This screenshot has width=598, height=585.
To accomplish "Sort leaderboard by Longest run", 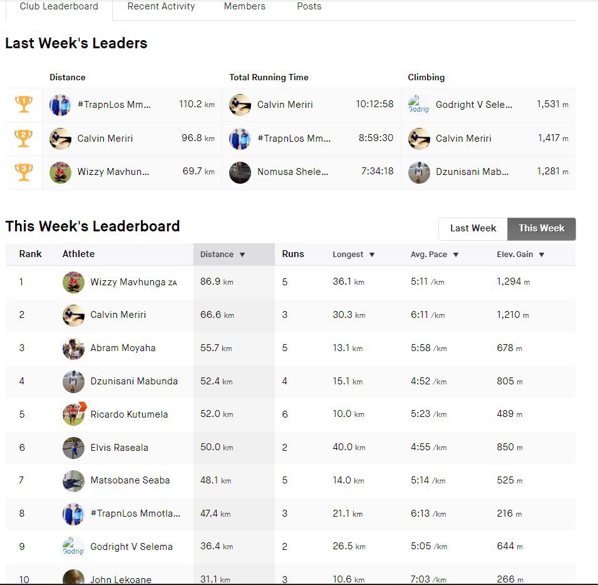I will coord(354,255).
